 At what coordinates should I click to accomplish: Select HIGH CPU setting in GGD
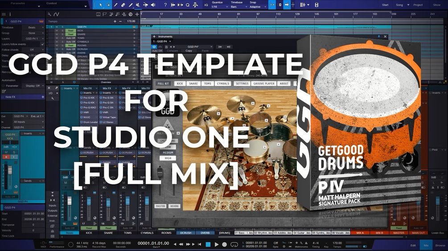pos(168,158)
